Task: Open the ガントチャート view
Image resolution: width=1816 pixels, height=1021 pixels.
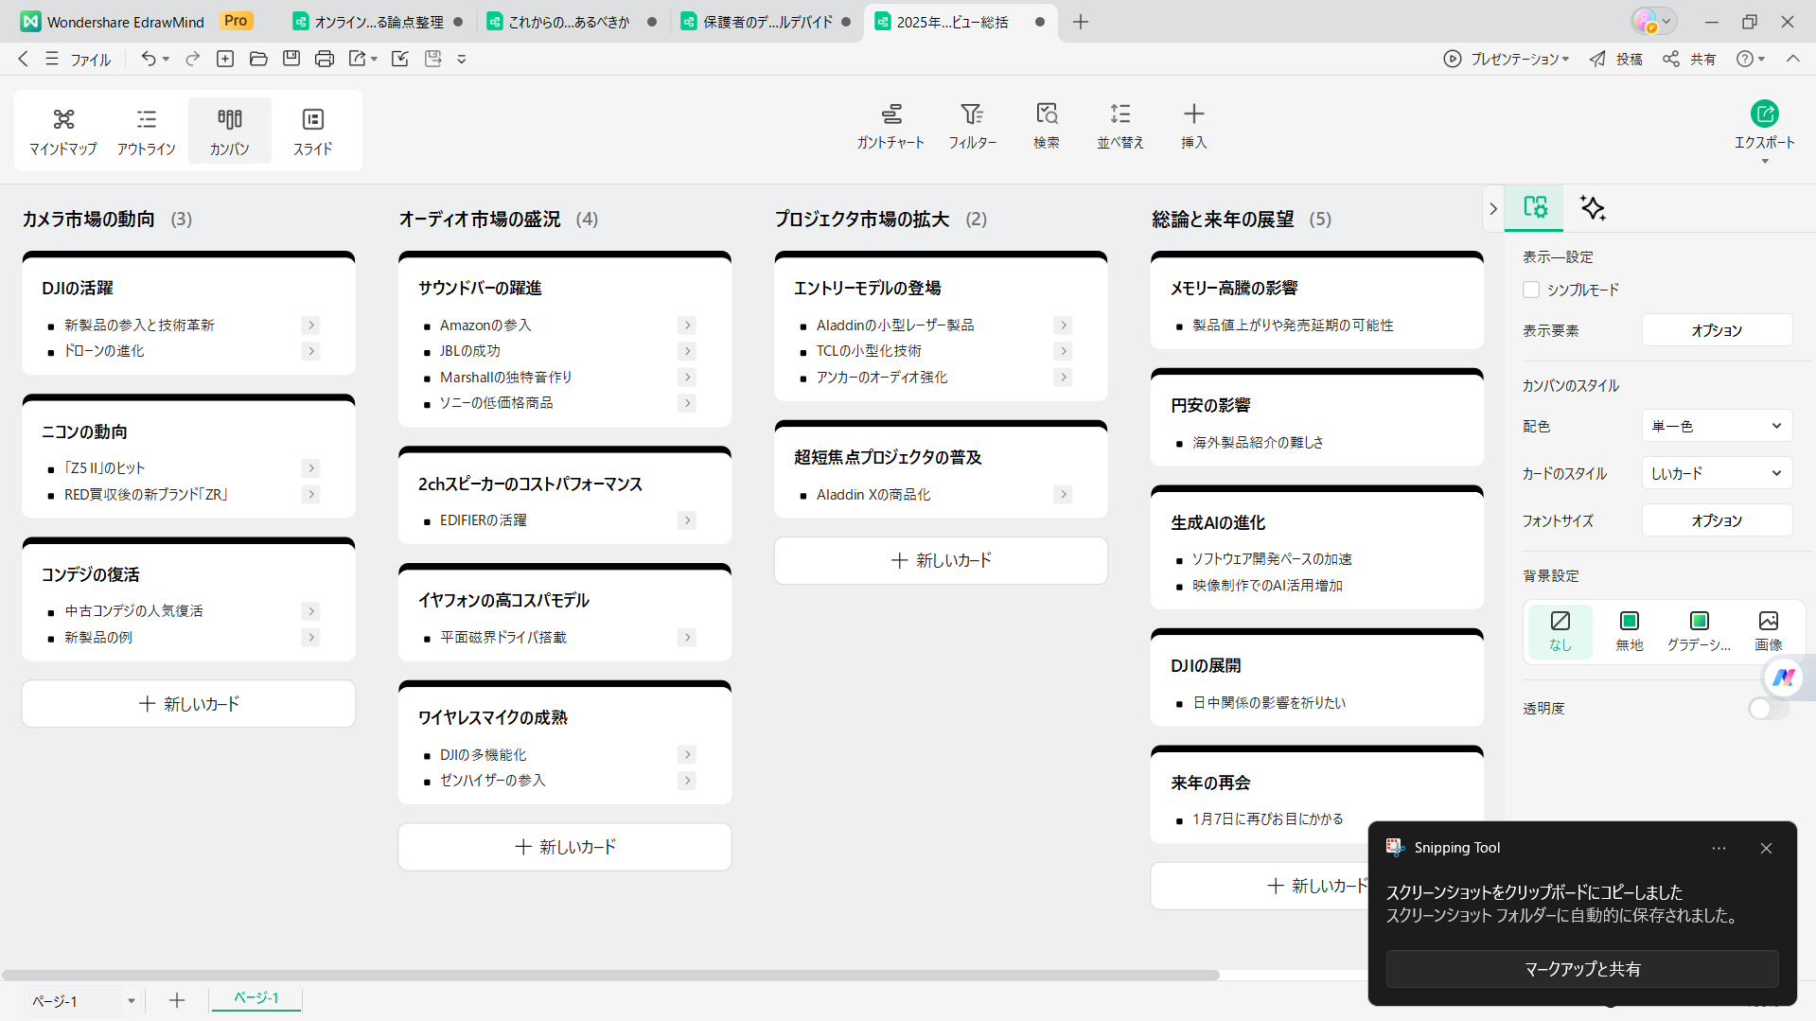Action: point(890,126)
